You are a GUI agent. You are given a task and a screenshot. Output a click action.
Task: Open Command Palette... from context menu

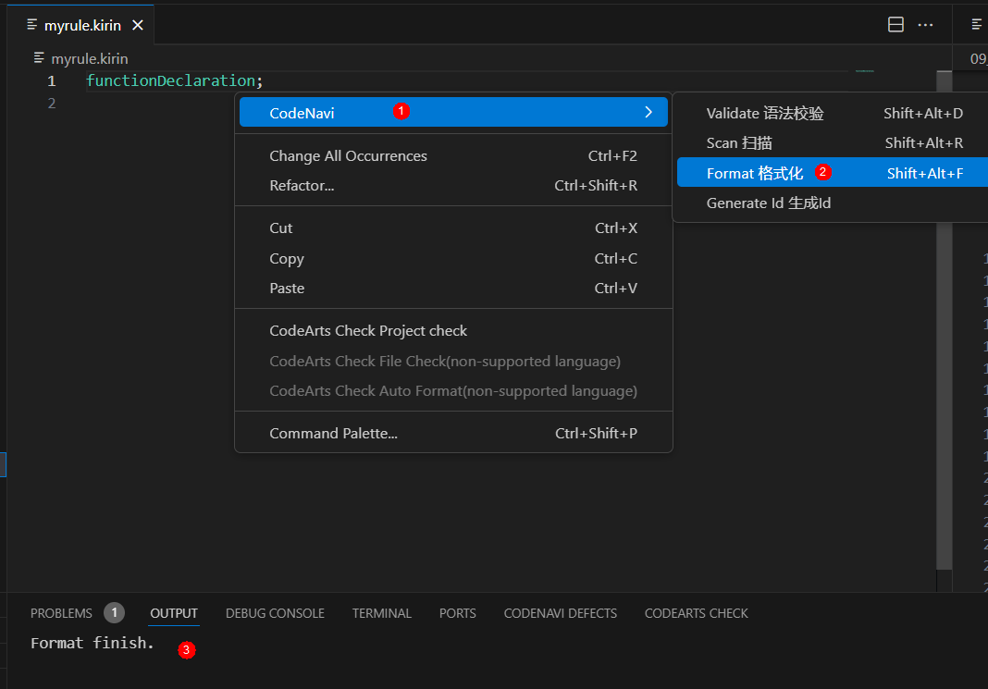[x=333, y=434]
